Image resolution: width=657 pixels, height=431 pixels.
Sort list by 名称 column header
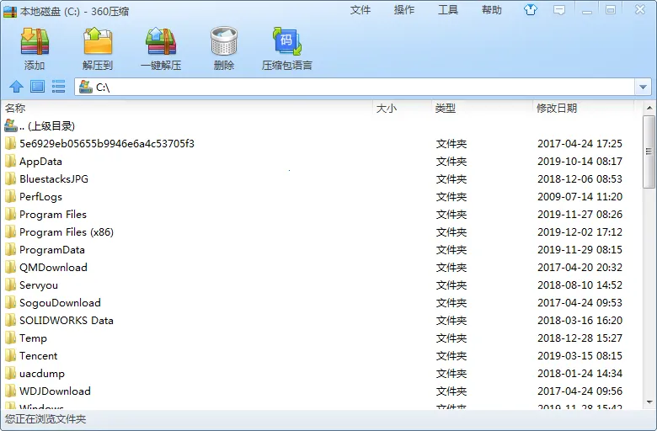coord(15,109)
